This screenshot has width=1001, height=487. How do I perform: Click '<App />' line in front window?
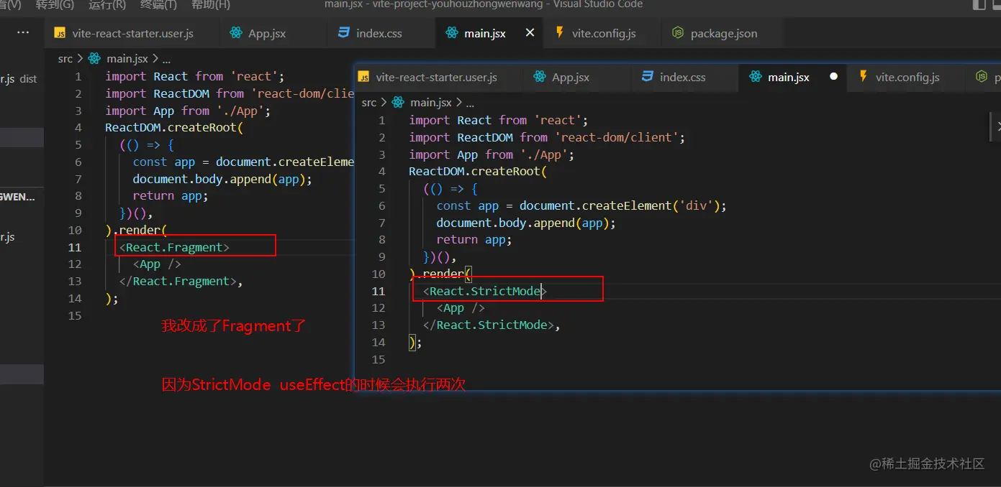point(461,308)
